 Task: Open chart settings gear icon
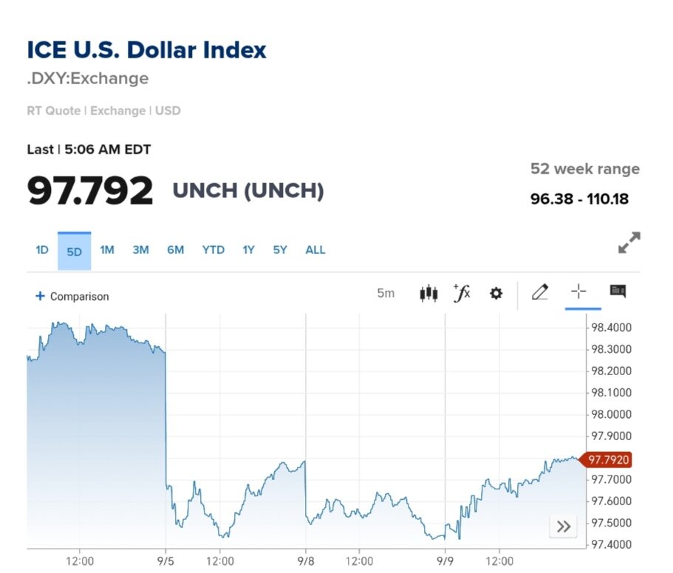pos(496,293)
